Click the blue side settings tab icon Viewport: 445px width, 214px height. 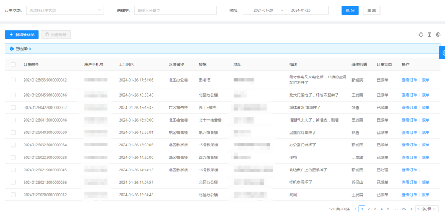[x=442, y=53]
